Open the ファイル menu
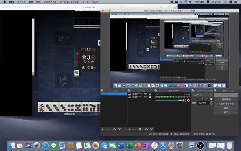 click(x=21, y=2)
